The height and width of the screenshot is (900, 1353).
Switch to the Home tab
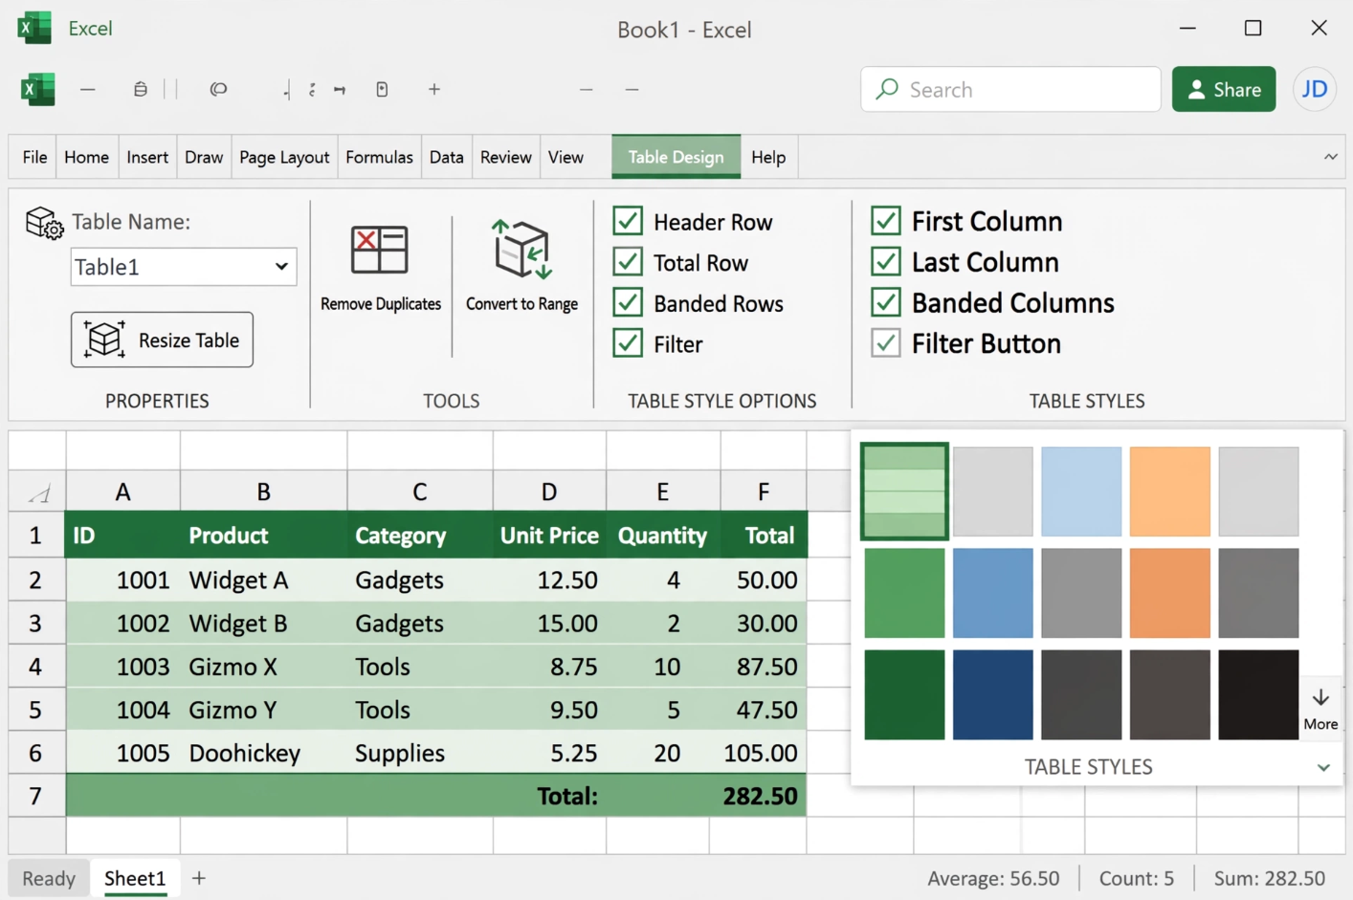click(x=86, y=157)
